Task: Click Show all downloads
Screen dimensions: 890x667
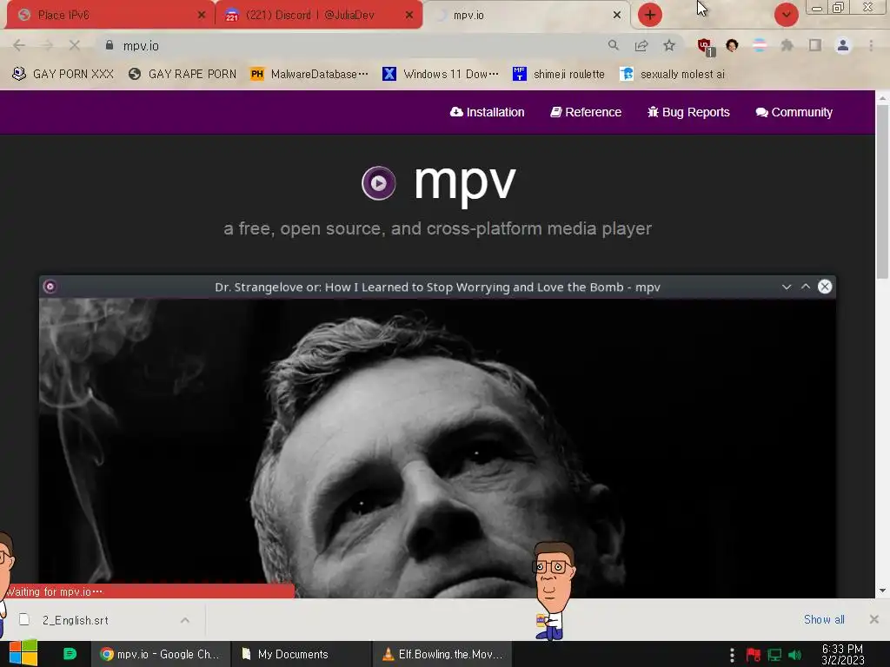Action: (x=824, y=619)
